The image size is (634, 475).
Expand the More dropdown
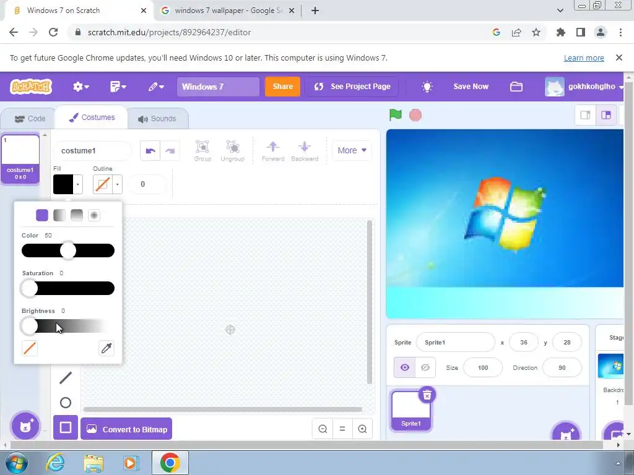coord(352,150)
